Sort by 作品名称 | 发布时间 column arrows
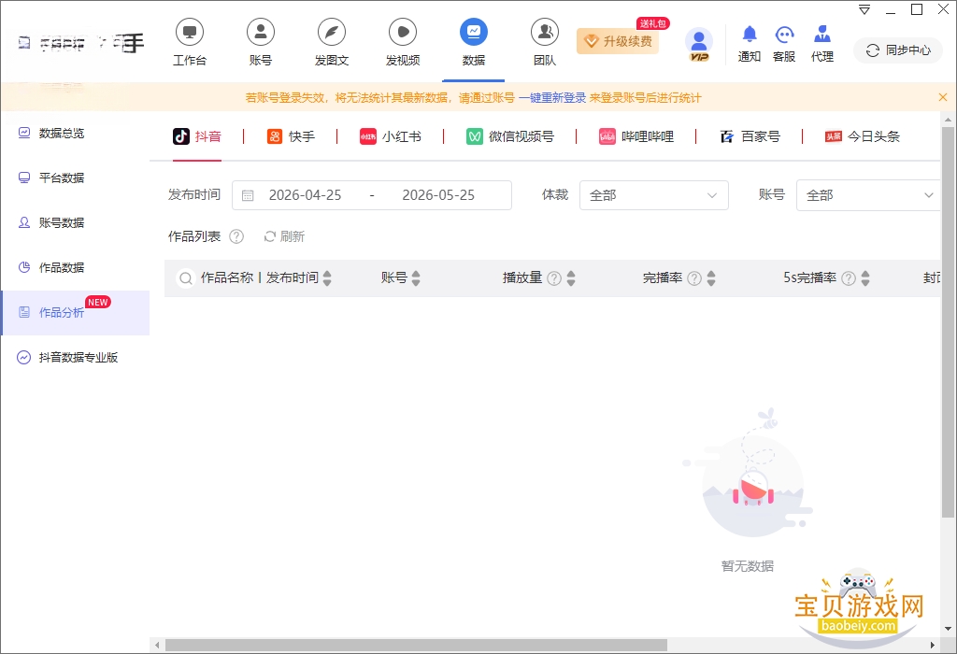 point(327,278)
